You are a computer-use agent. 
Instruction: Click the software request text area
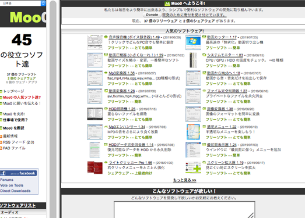pyautogui.click(x=184, y=210)
